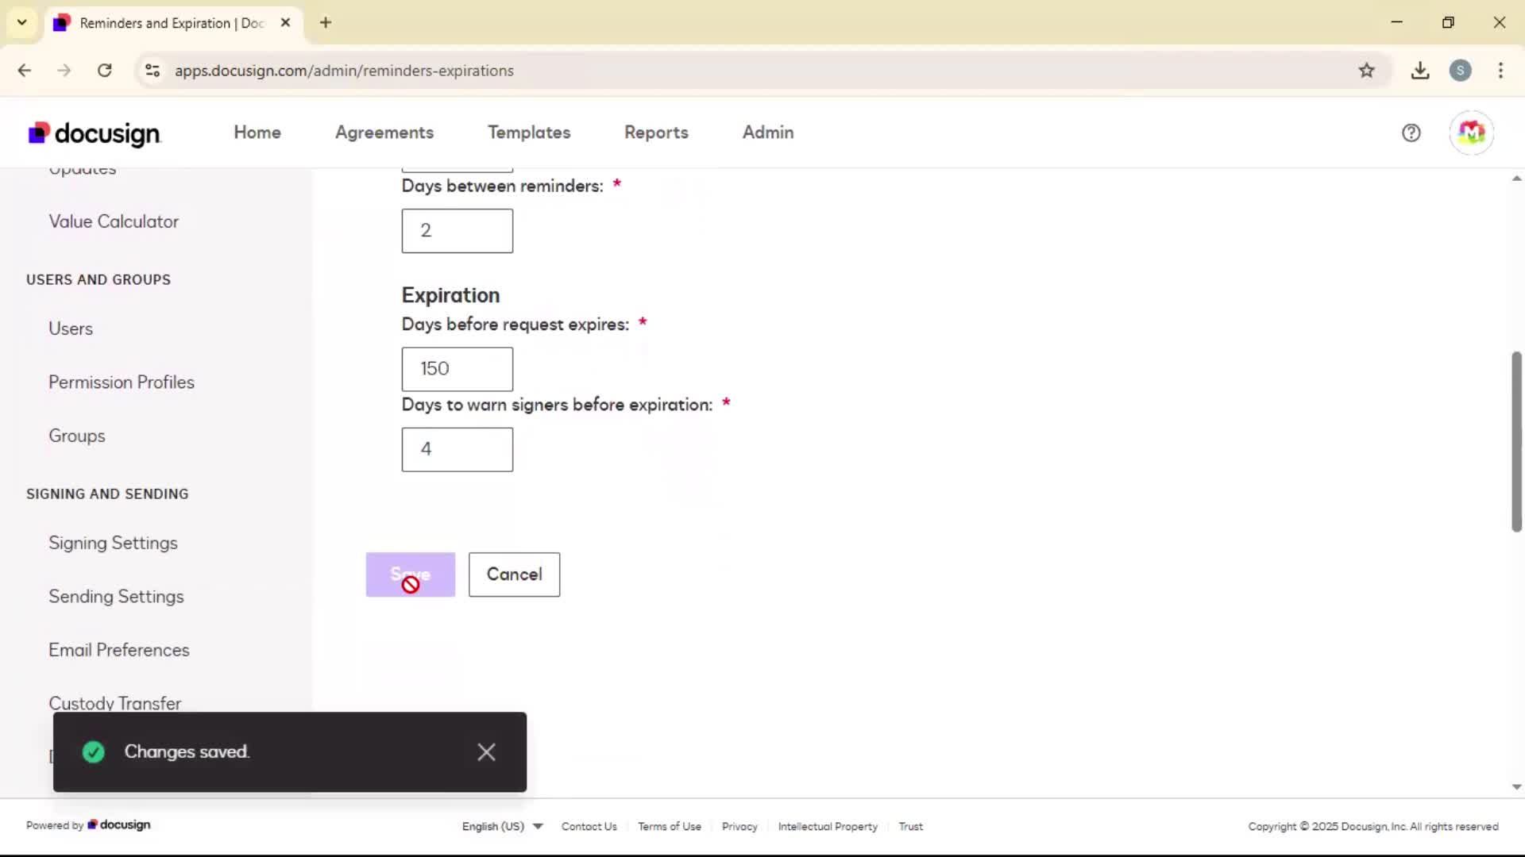Open the English (US) language dropdown

pos(502,827)
